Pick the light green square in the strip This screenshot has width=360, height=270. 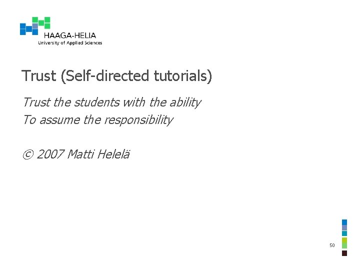[x=344, y=246]
